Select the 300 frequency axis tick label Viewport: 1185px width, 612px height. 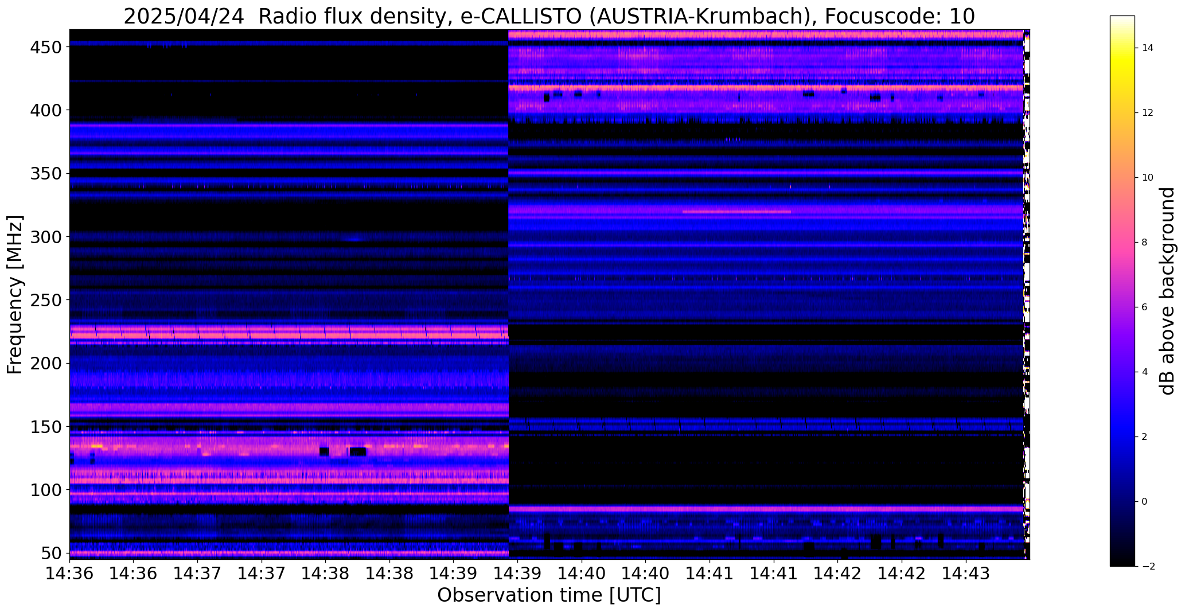[x=45, y=237]
